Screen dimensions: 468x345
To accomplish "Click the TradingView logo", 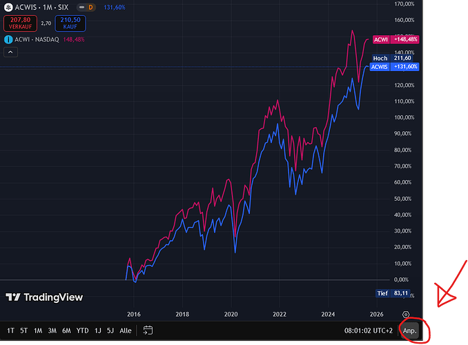I will (44, 297).
